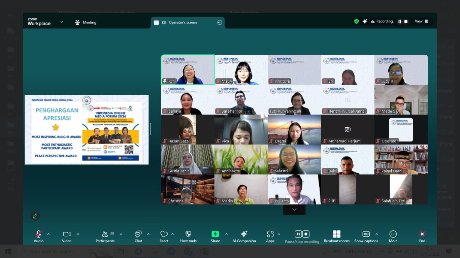Click Ryni's video thumbnail

(188, 70)
